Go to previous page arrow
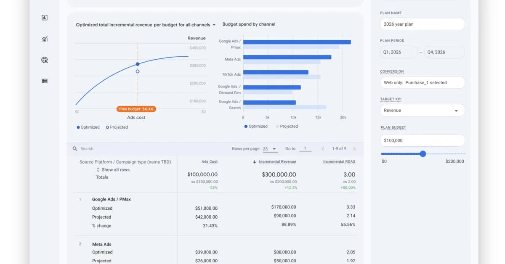The height and width of the screenshot is (264, 505). tap(323, 149)
